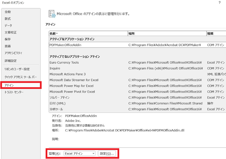
Task: Open the トラスト センター category
Action: 14,92
